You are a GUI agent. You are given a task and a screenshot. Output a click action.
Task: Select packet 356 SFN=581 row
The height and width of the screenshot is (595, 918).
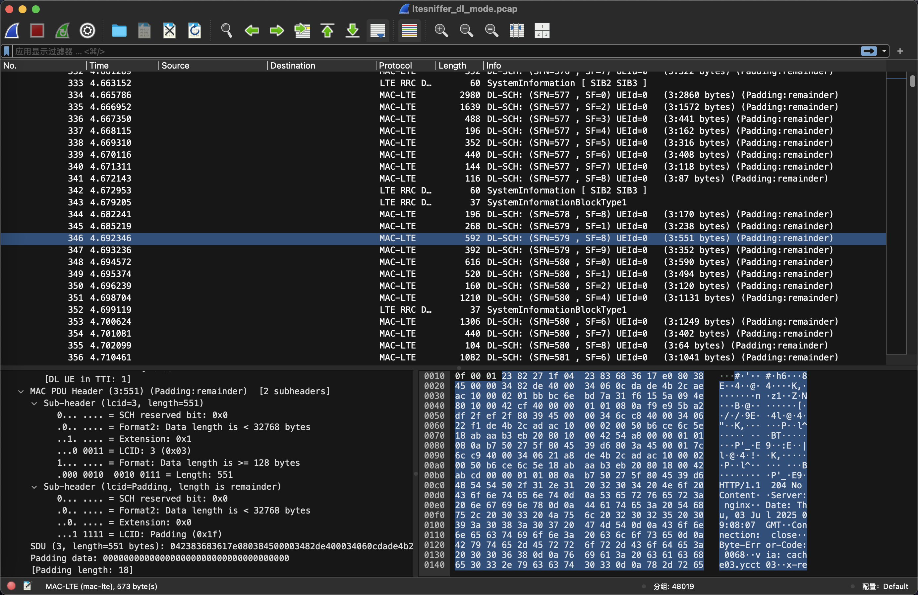pyautogui.click(x=443, y=357)
